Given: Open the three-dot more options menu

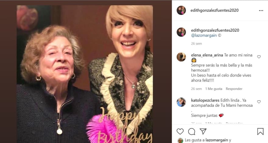Looking at the screenshot, I should 261,10.
